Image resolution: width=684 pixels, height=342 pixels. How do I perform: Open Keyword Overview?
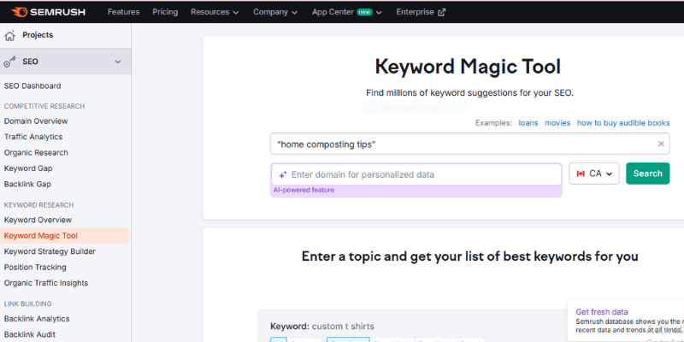[x=38, y=220]
